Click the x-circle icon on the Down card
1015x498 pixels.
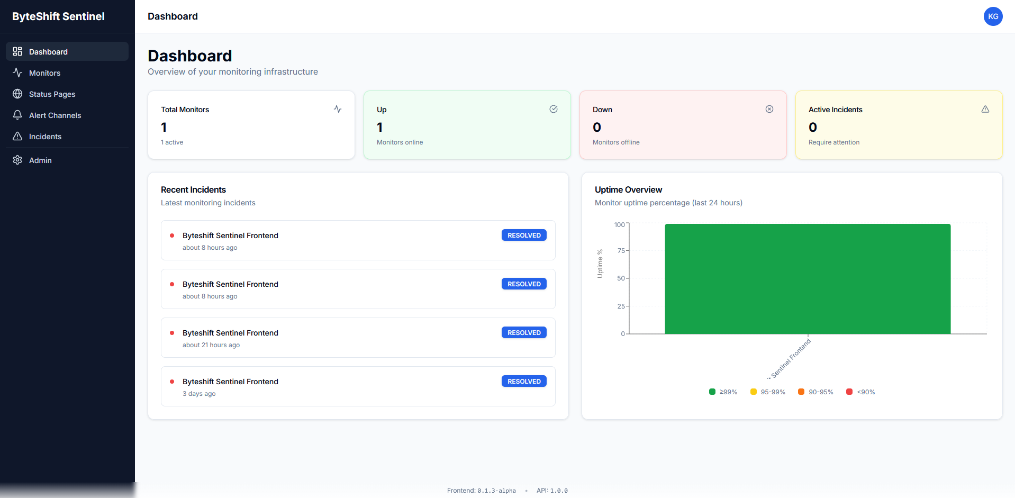tap(769, 109)
